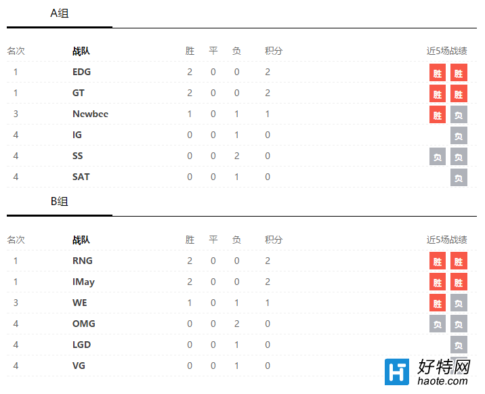485x394 pixels.
Task: Click SAT's gray loss badge
Action: tap(459, 177)
